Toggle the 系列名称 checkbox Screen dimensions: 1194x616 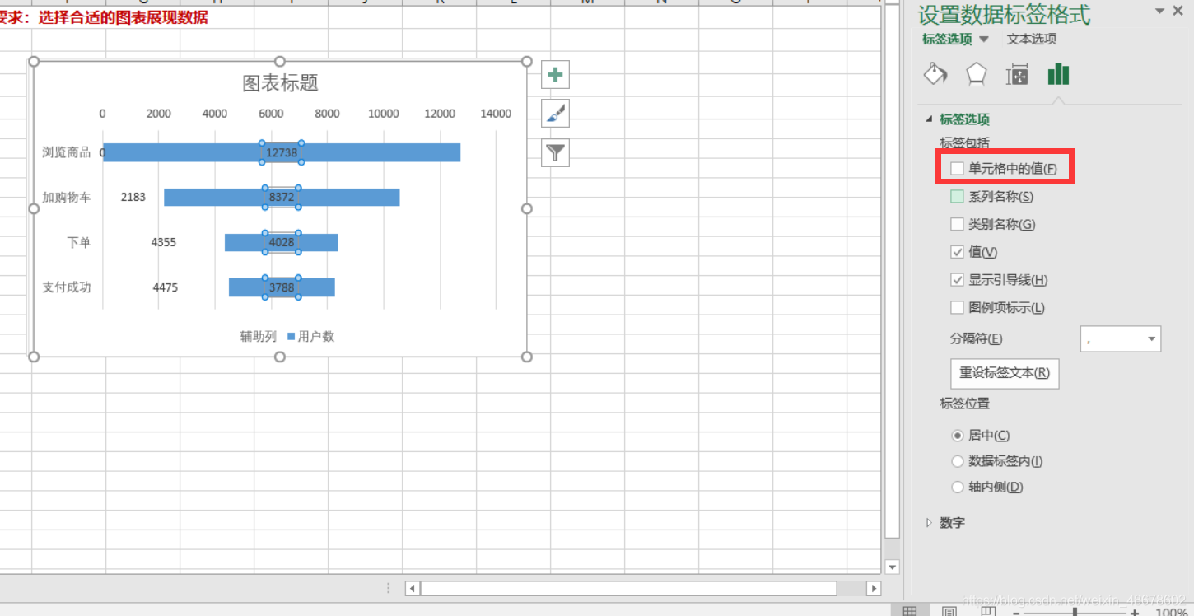[x=957, y=196]
